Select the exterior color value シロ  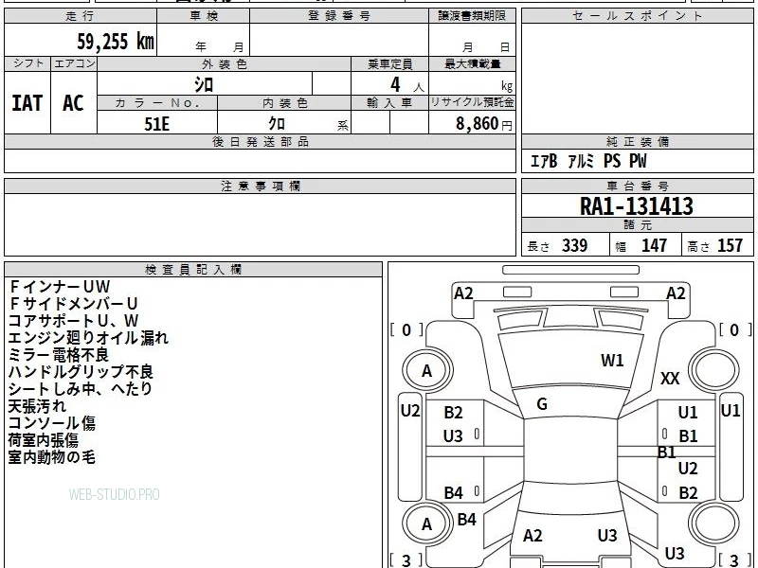[x=204, y=84]
